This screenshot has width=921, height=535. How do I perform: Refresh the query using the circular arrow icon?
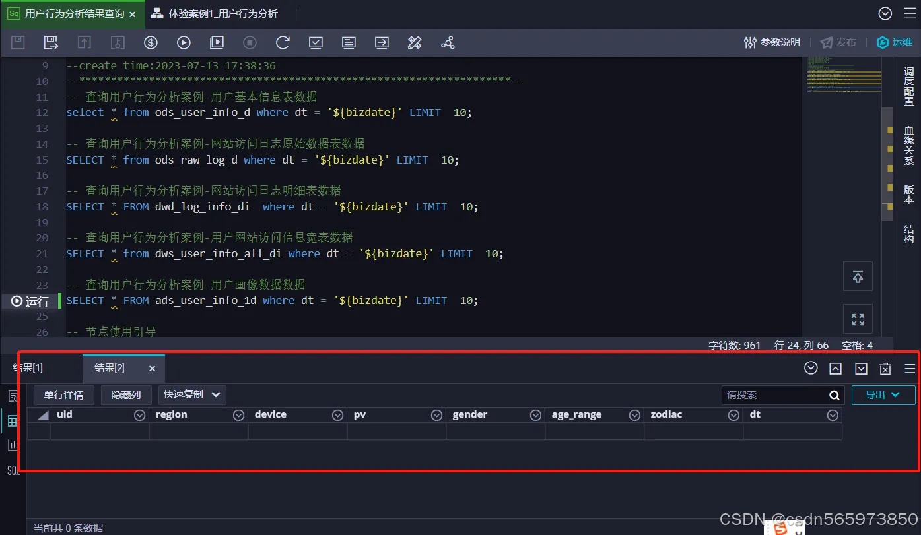283,42
